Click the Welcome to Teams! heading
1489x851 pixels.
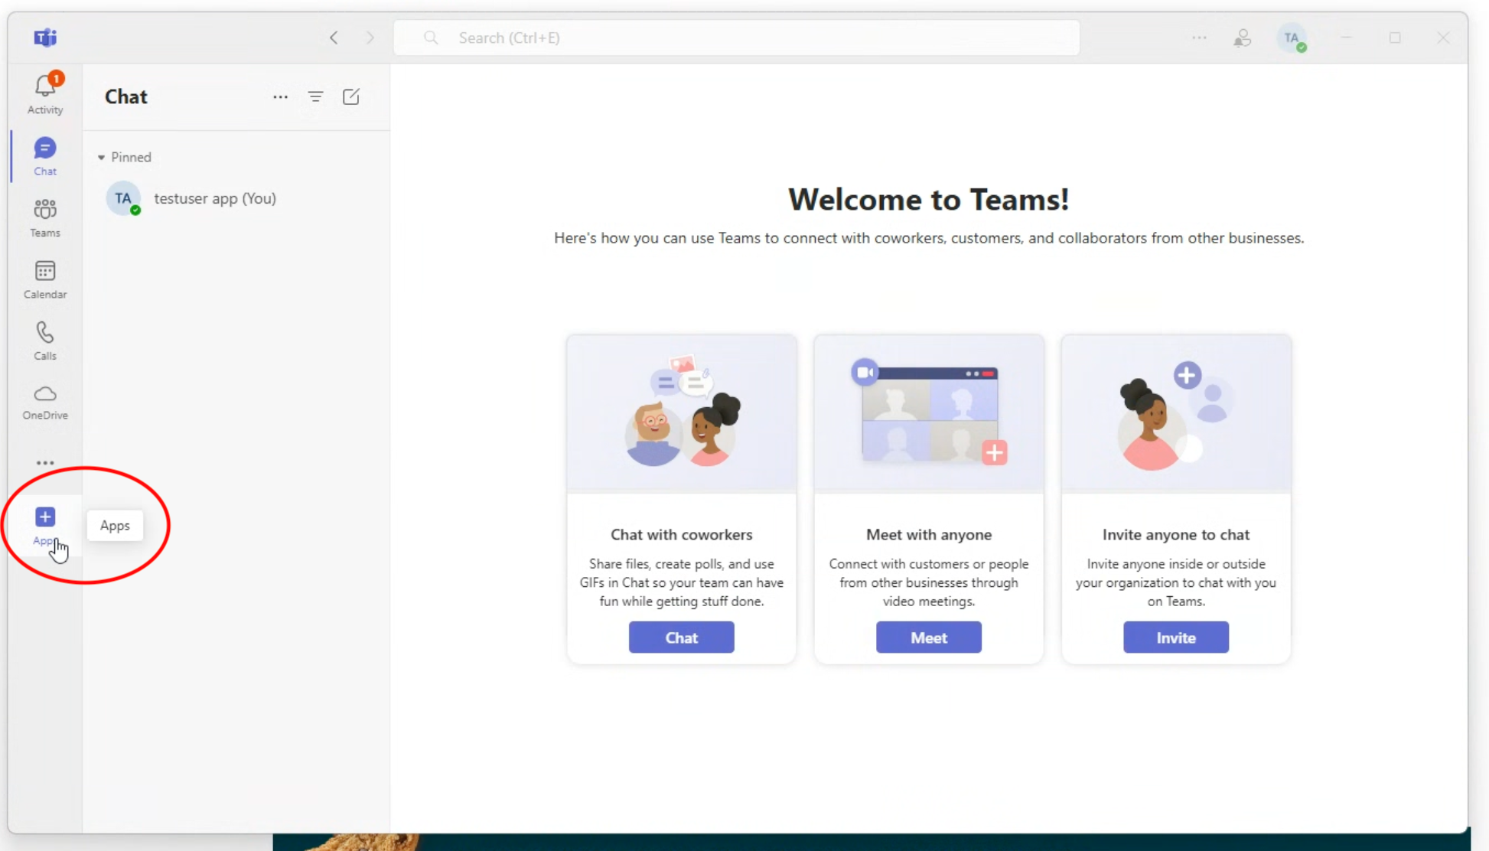coord(929,200)
